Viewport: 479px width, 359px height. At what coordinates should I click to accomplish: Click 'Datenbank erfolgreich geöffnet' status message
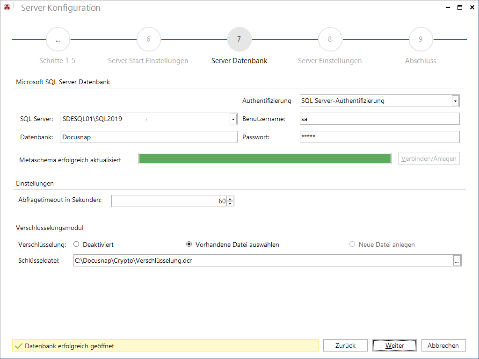click(69, 346)
